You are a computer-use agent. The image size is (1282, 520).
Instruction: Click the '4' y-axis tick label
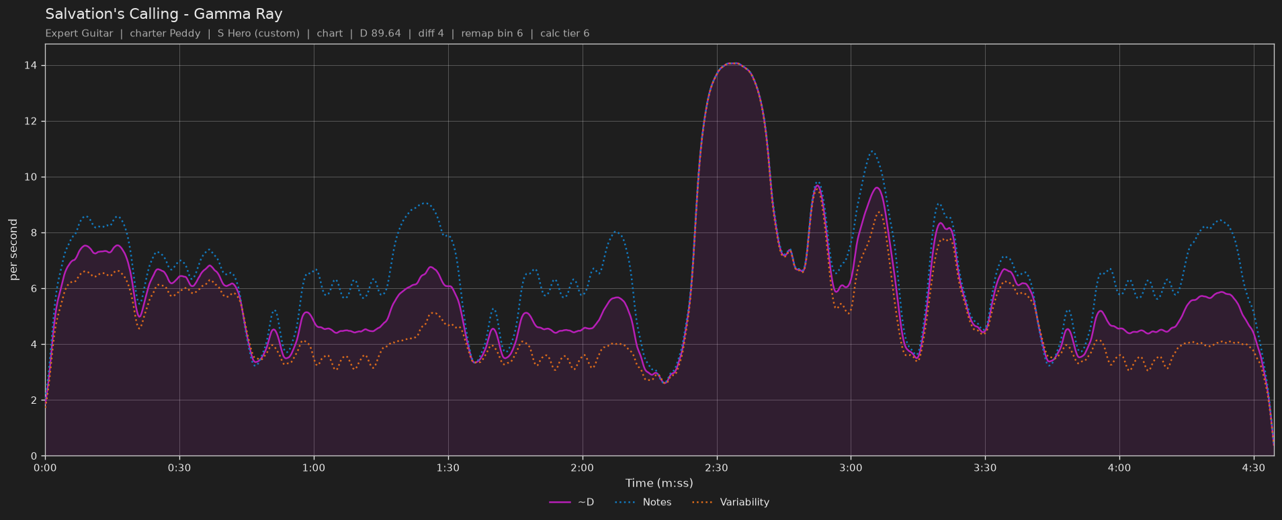(x=35, y=345)
